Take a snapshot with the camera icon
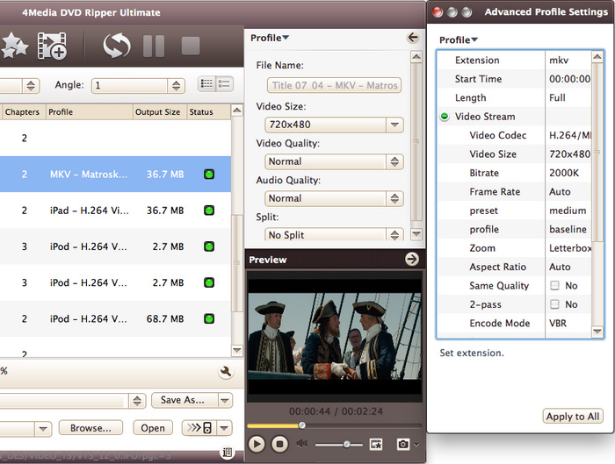This screenshot has width=615, height=464. [x=405, y=445]
